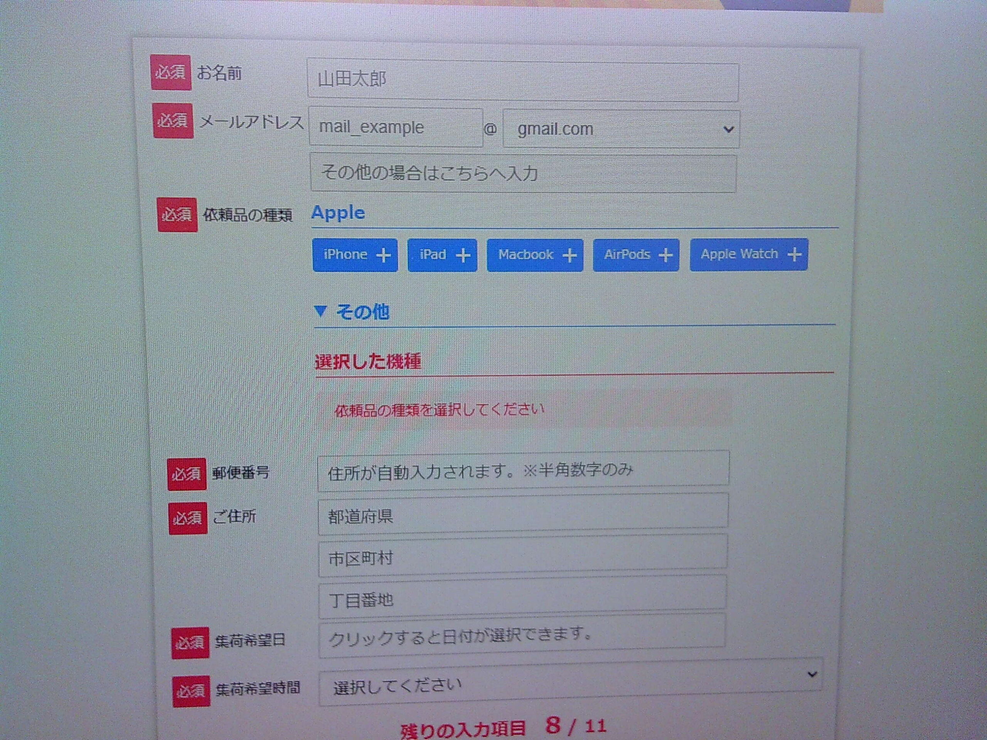Click the Apple category heading
This screenshot has width=987, height=740.
[x=338, y=213]
